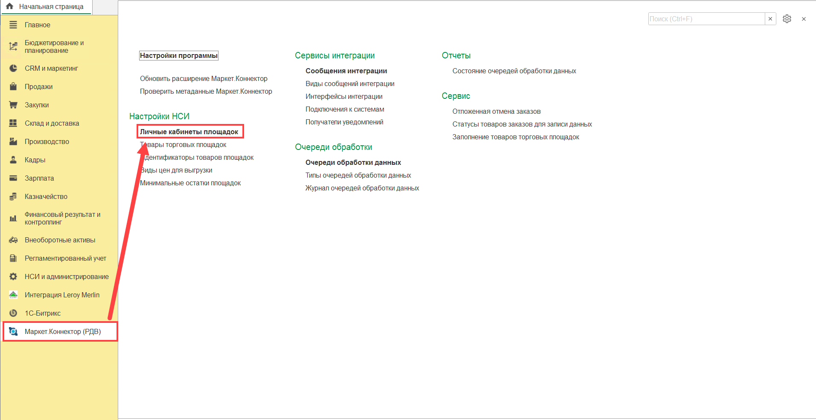Go to the Закупки section label
Screen dimensions: 816x420
click(x=37, y=105)
